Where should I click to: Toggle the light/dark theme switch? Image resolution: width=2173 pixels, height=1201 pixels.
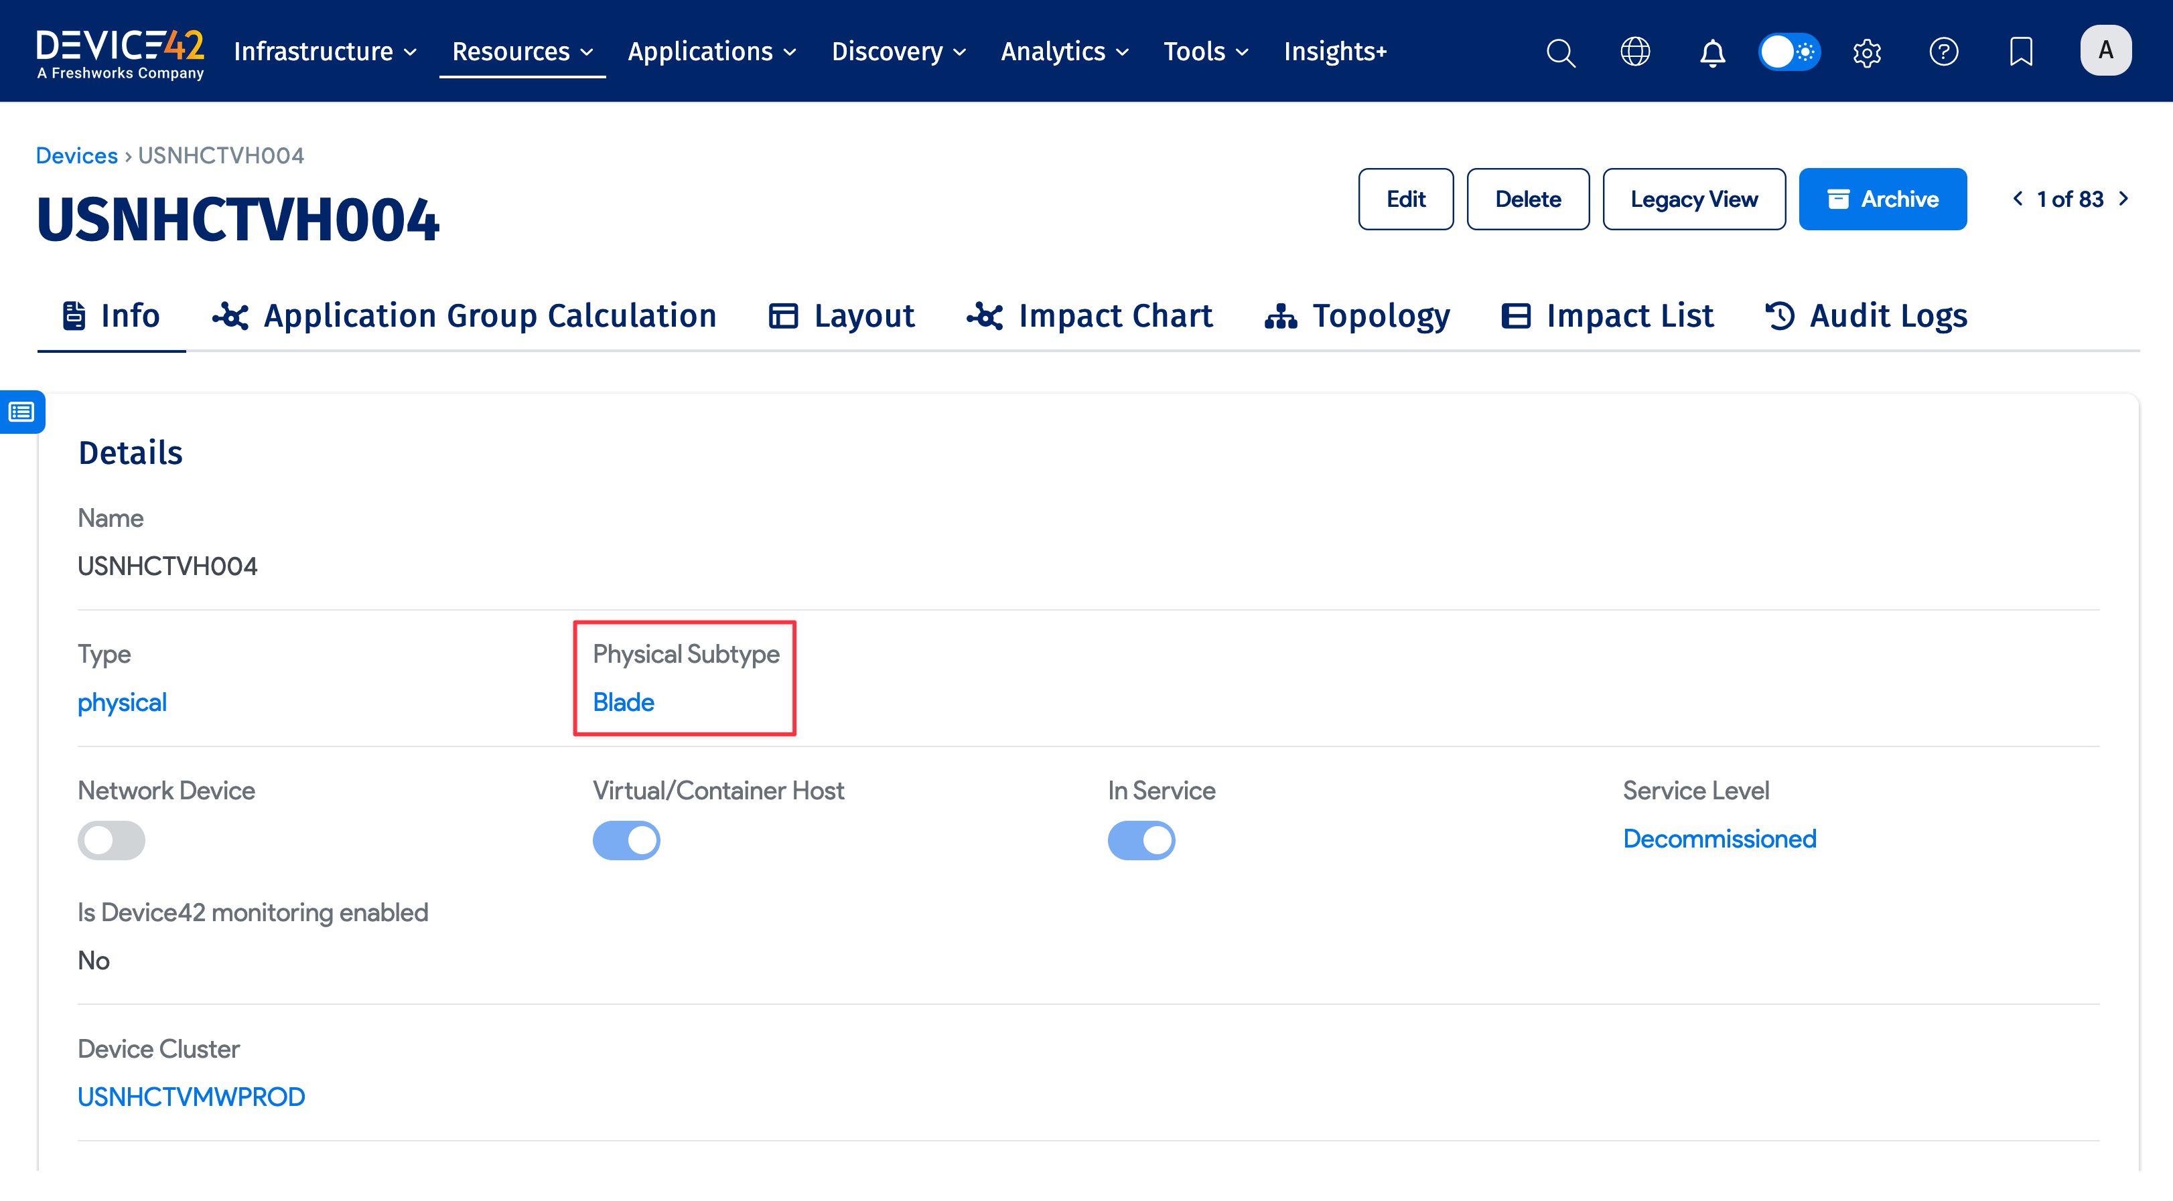click(x=1789, y=52)
